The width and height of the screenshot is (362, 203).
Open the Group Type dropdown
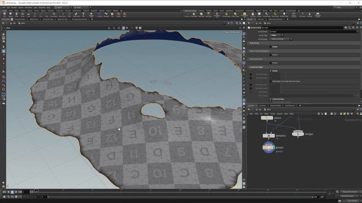point(277,35)
